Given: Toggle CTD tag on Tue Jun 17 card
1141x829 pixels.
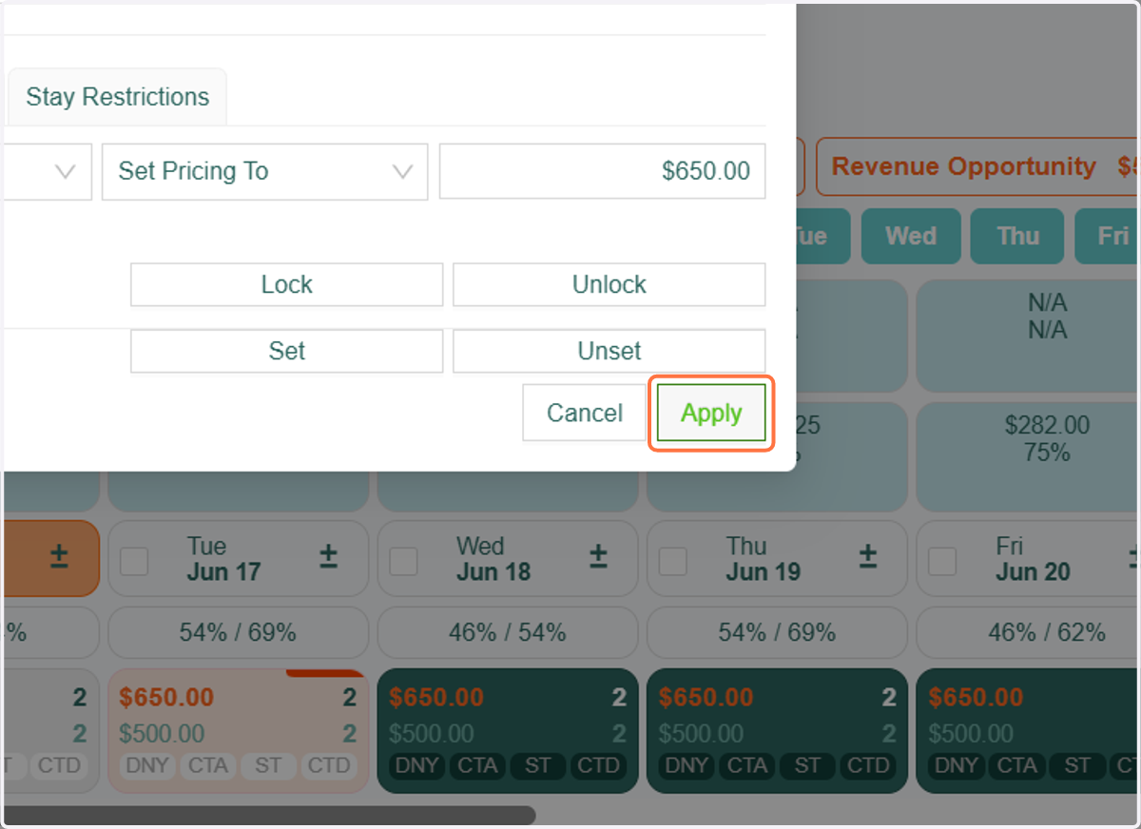Looking at the screenshot, I should 329,765.
